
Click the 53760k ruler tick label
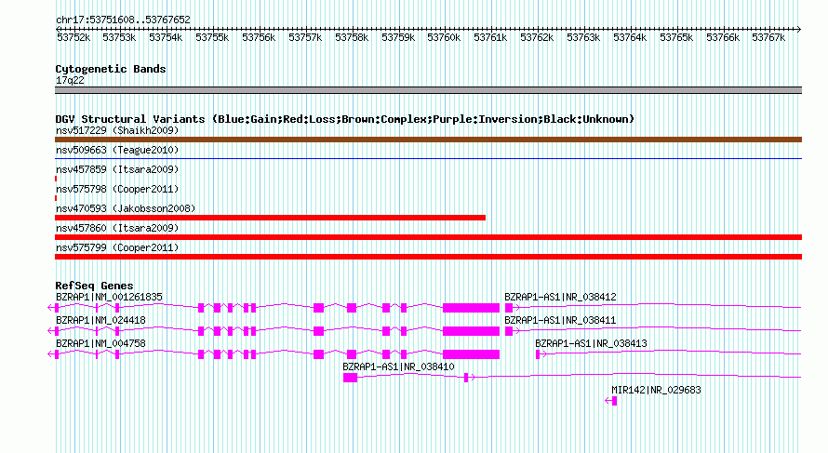[x=444, y=37]
